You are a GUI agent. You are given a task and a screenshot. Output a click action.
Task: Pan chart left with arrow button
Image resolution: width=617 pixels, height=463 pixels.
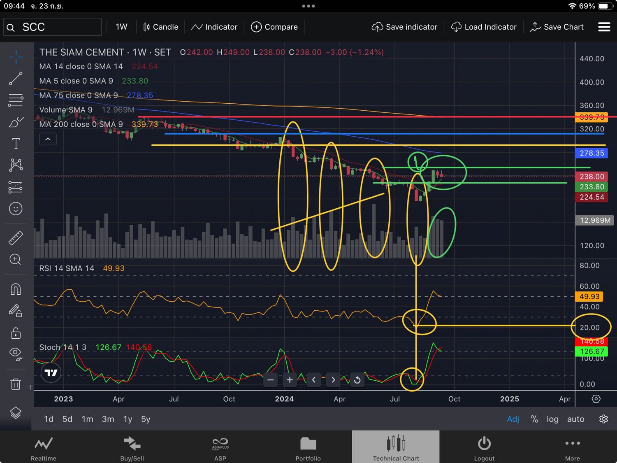pos(314,380)
